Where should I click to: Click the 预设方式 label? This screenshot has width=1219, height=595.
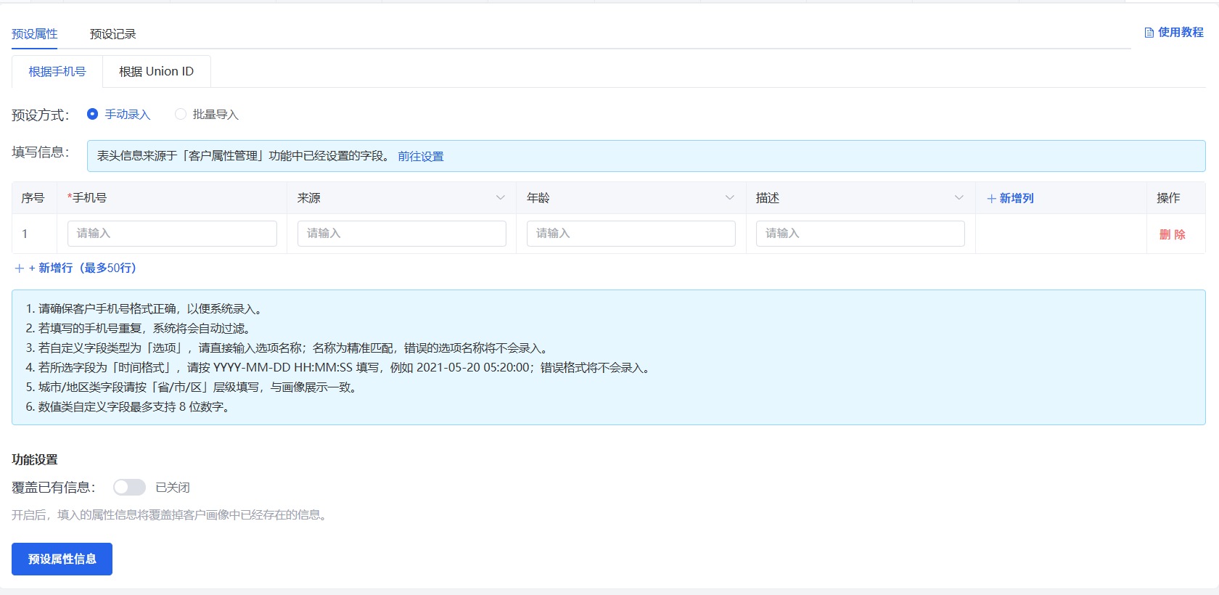(41, 115)
